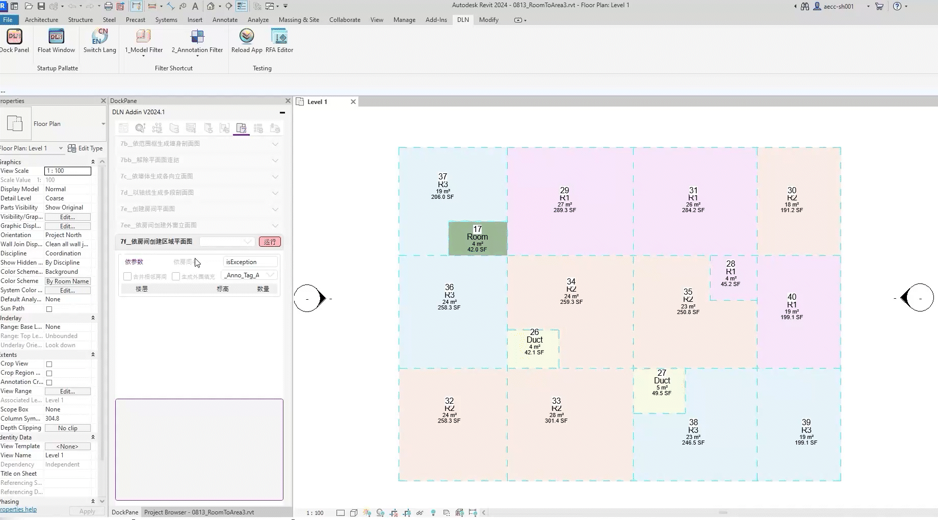Image resolution: width=938 pixels, height=520 pixels.
Task: Toggle Shadows icon in view control bar
Action: [380, 513]
